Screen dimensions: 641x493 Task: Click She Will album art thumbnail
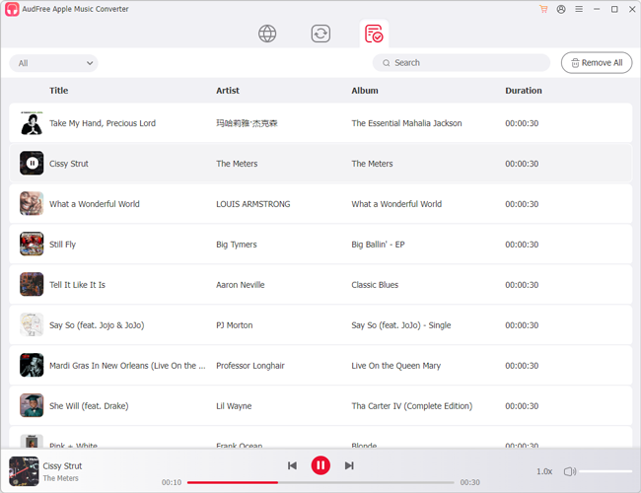(32, 406)
